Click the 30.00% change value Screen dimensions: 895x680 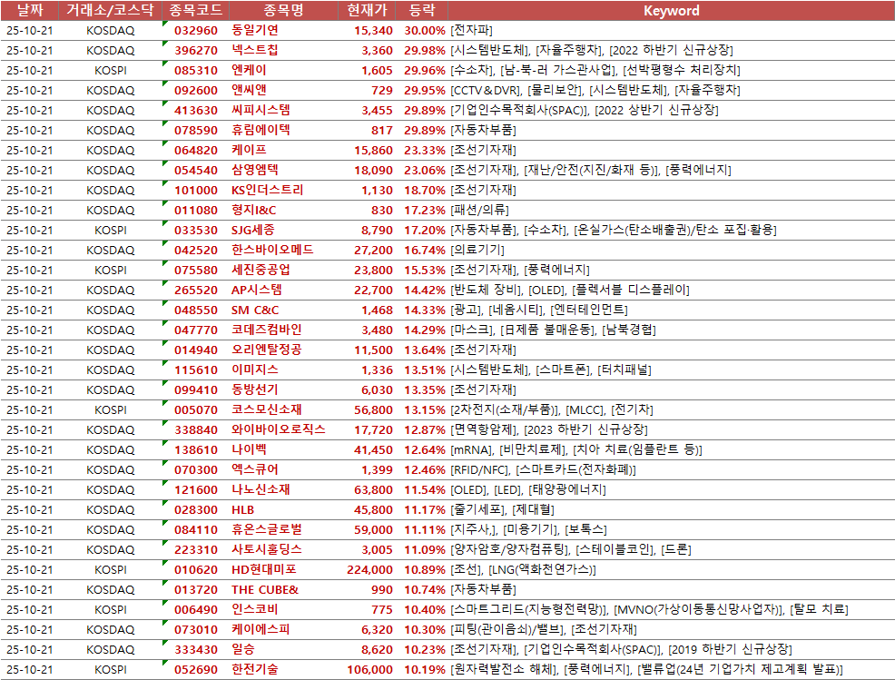pyautogui.click(x=425, y=30)
